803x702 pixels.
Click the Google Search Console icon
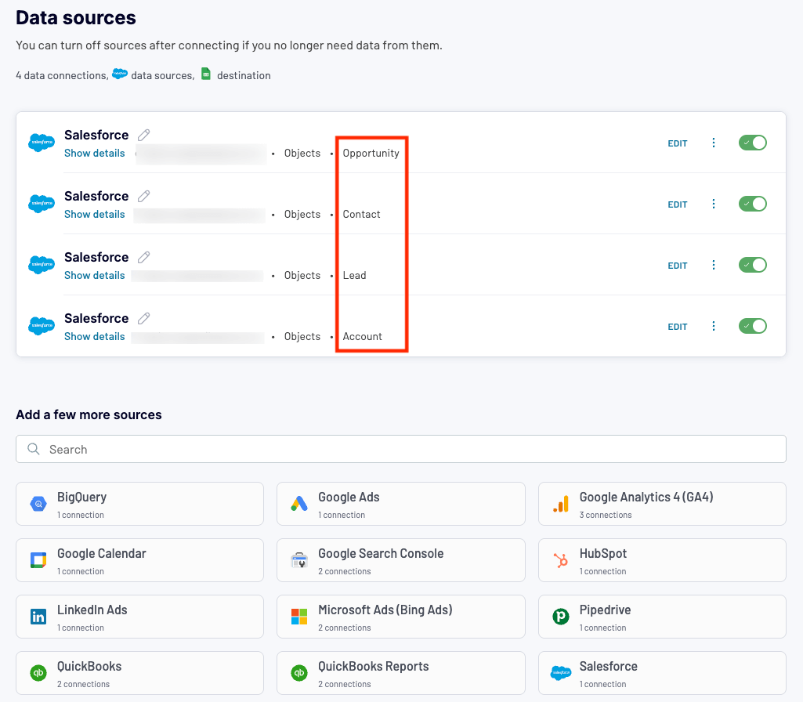(299, 560)
